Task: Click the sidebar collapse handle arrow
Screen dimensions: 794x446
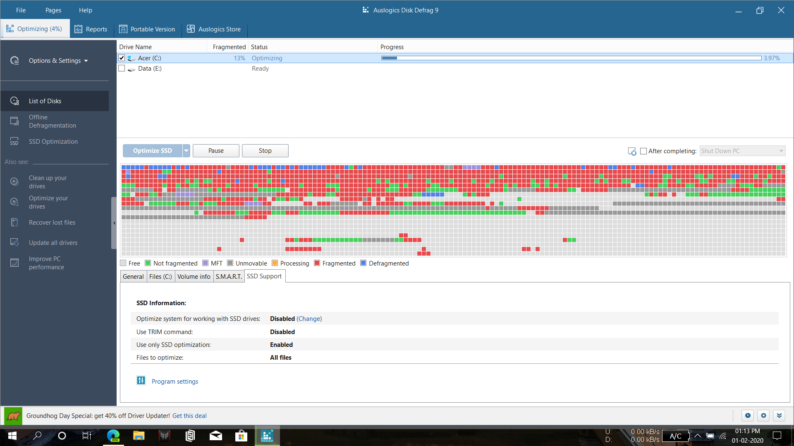Action: (114, 223)
